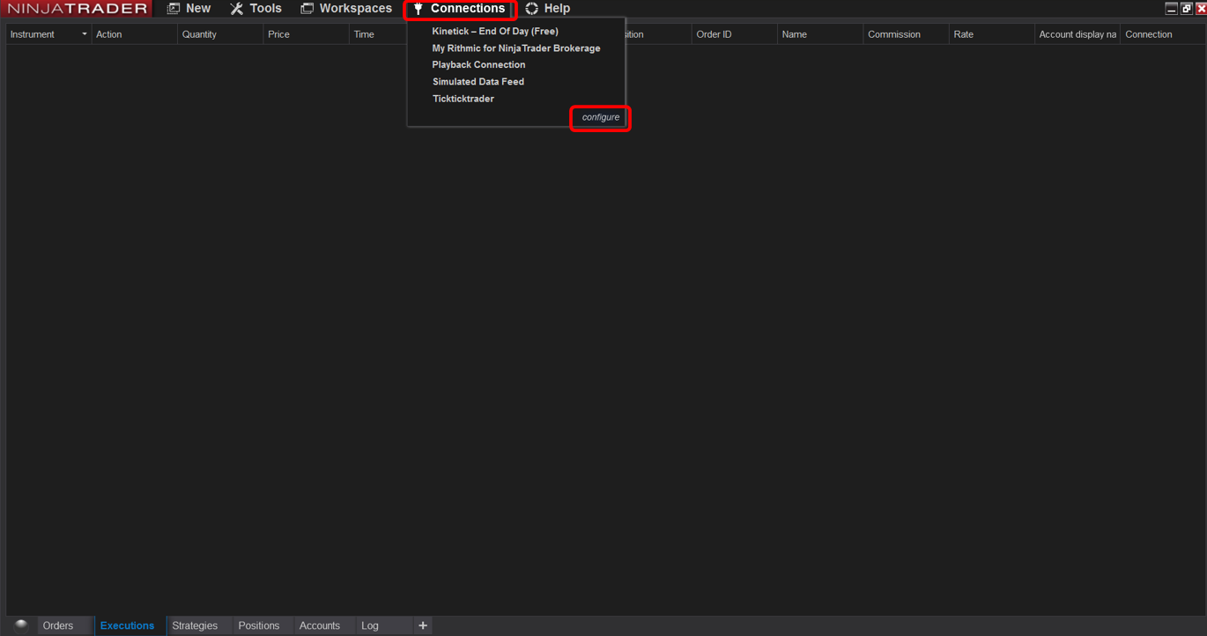Sort by the Price column header
1207x636 pixels.
click(x=306, y=34)
